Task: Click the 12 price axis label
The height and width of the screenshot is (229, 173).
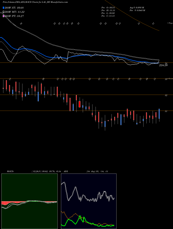Action: [166, 95]
